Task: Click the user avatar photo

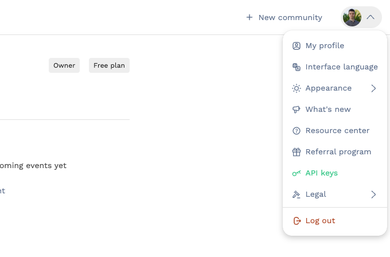Action: click(352, 17)
